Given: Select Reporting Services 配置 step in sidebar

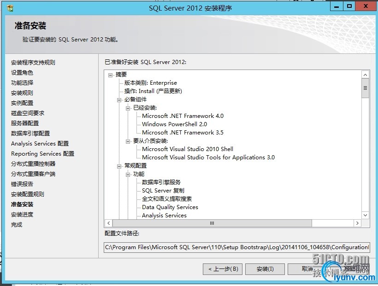Looking at the screenshot, I should coord(43,154).
